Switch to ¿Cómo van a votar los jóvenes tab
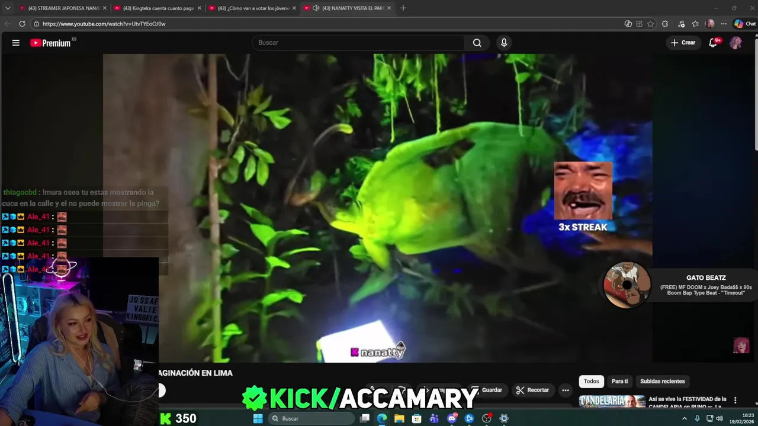The height and width of the screenshot is (426, 758). point(253,8)
